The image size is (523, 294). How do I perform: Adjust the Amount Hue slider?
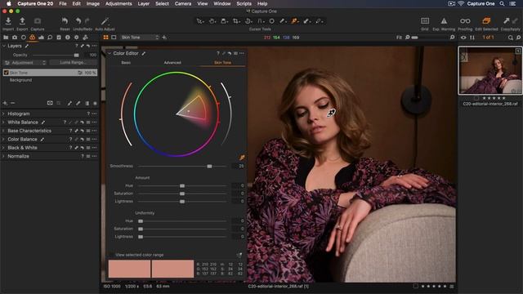(x=182, y=185)
